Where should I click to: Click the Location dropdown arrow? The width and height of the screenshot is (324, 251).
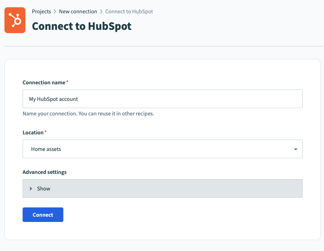coord(296,149)
